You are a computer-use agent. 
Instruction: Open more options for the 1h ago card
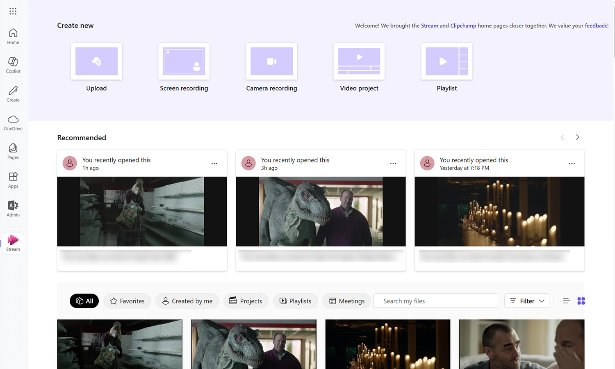click(214, 164)
